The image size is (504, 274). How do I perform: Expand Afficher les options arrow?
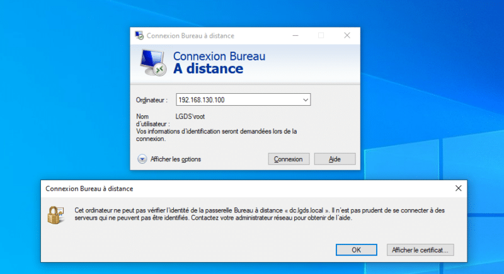point(142,159)
